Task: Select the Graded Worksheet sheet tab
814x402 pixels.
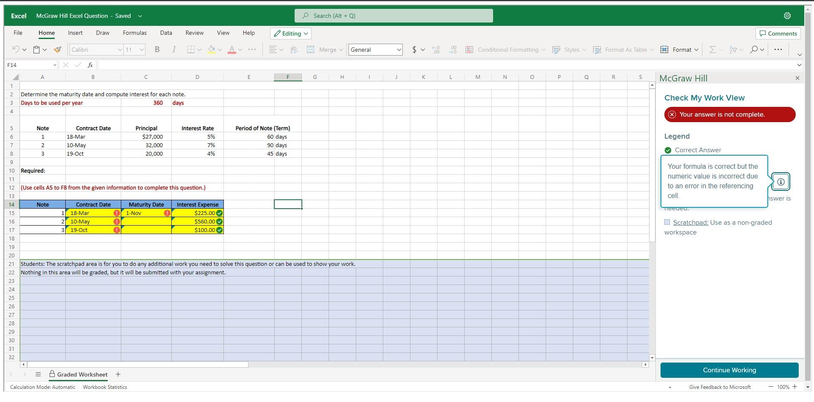Action: 78,374
